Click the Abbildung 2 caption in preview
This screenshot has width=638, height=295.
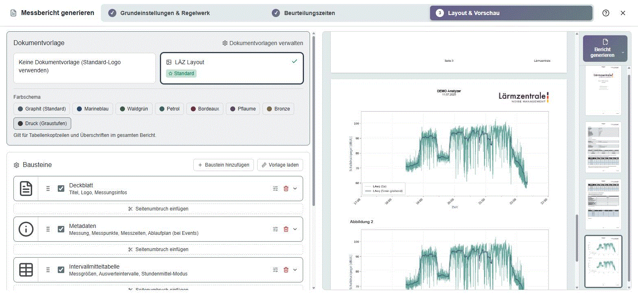pos(361,222)
